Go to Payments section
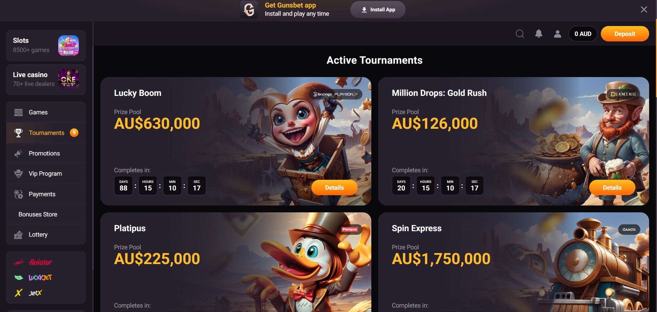 click(x=46, y=194)
